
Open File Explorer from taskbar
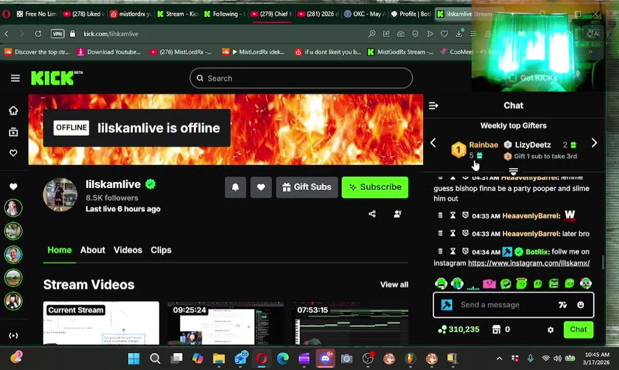tap(219, 358)
